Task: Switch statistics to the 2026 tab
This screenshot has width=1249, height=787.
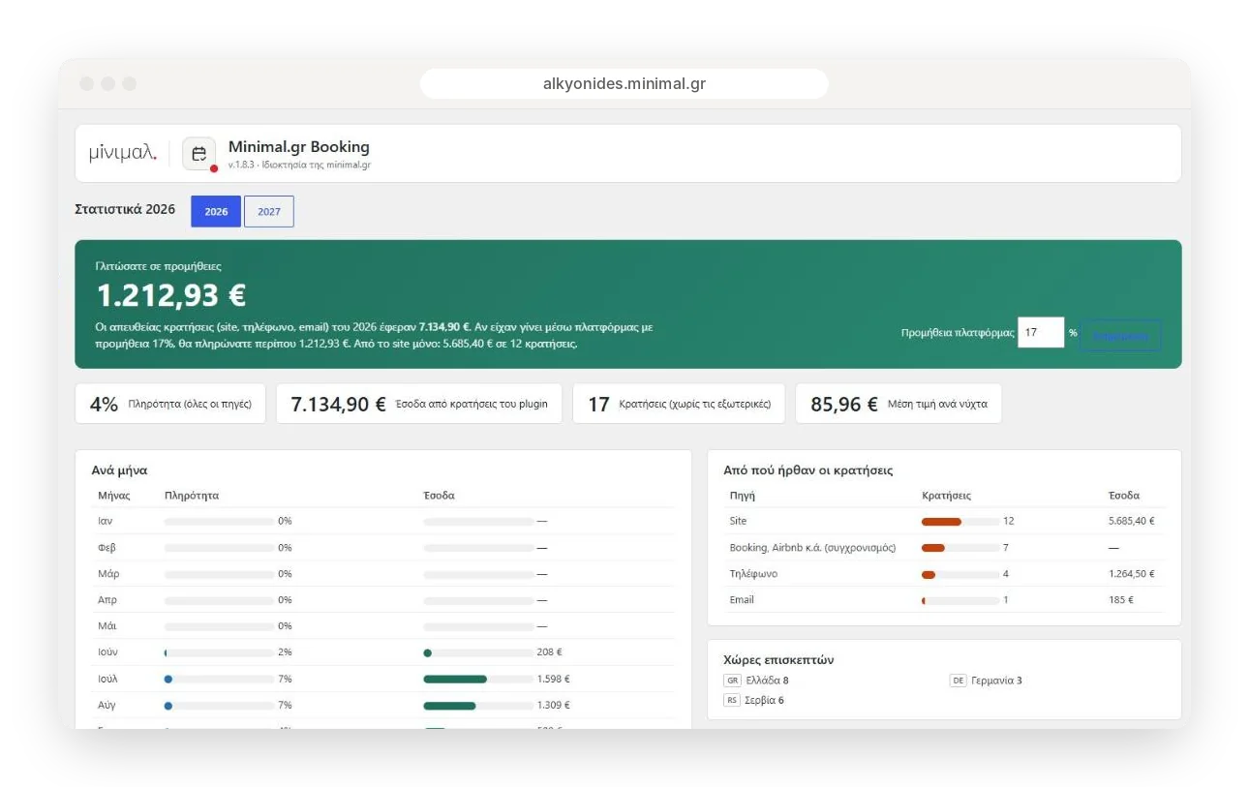Action: point(216,211)
